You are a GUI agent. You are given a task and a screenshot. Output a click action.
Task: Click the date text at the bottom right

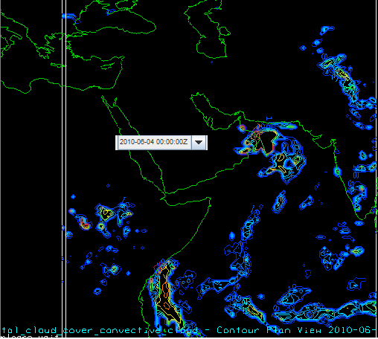(353, 330)
